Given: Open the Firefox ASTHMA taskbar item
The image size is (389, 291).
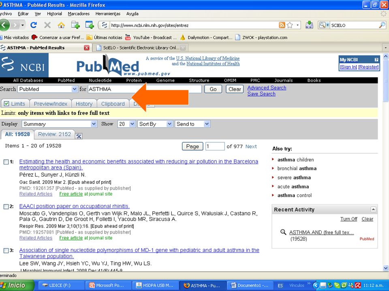Looking at the screenshot, I should pos(202,285).
